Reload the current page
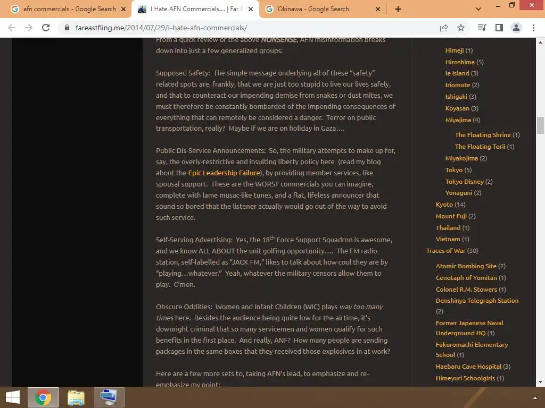Image resolution: width=545 pixels, height=408 pixels. [x=46, y=28]
